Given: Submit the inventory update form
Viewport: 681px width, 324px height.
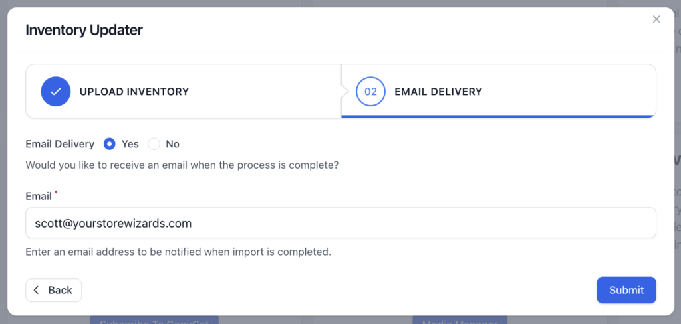Looking at the screenshot, I should coord(626,290).
